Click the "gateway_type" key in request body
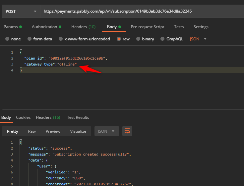The image size is (244, 186). (39, 64)
